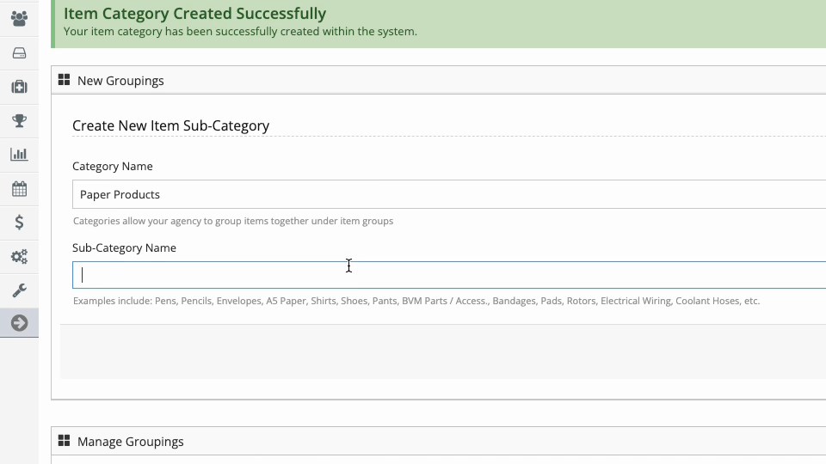Viewport: 826px width, 464px height.
Task: Open the medical kit sidebar icon
Action: coord(19,87)
